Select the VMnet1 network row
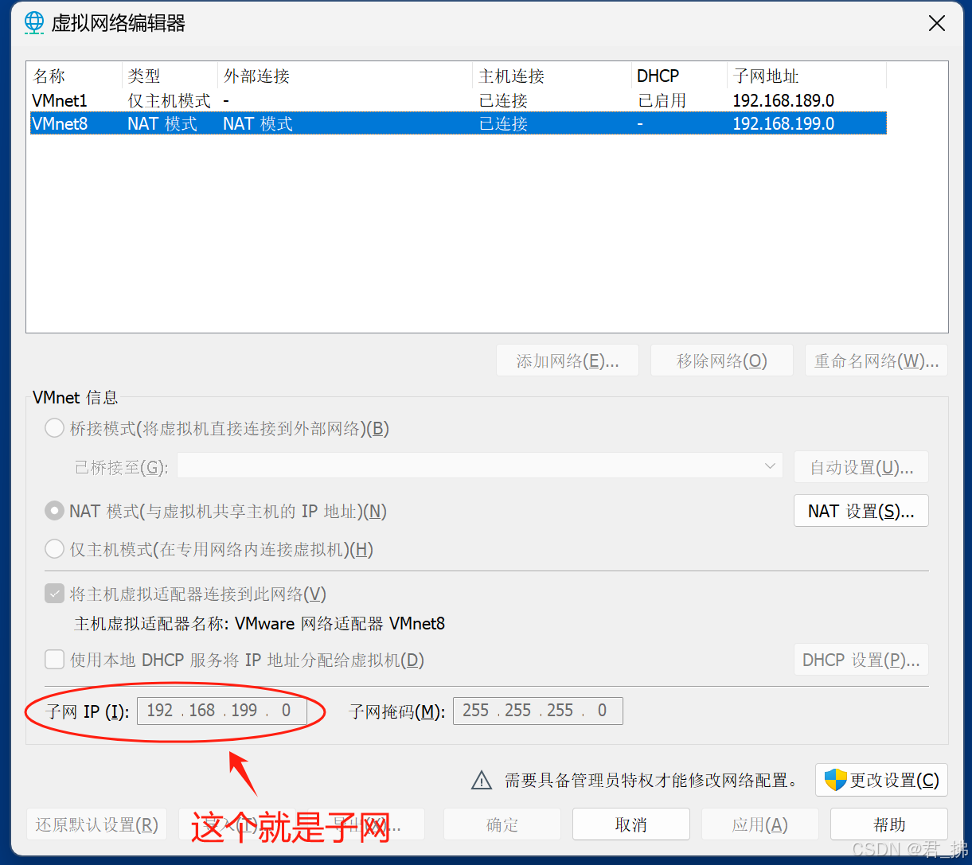This screenshot has width=972, height=865. tap(458, 101)
